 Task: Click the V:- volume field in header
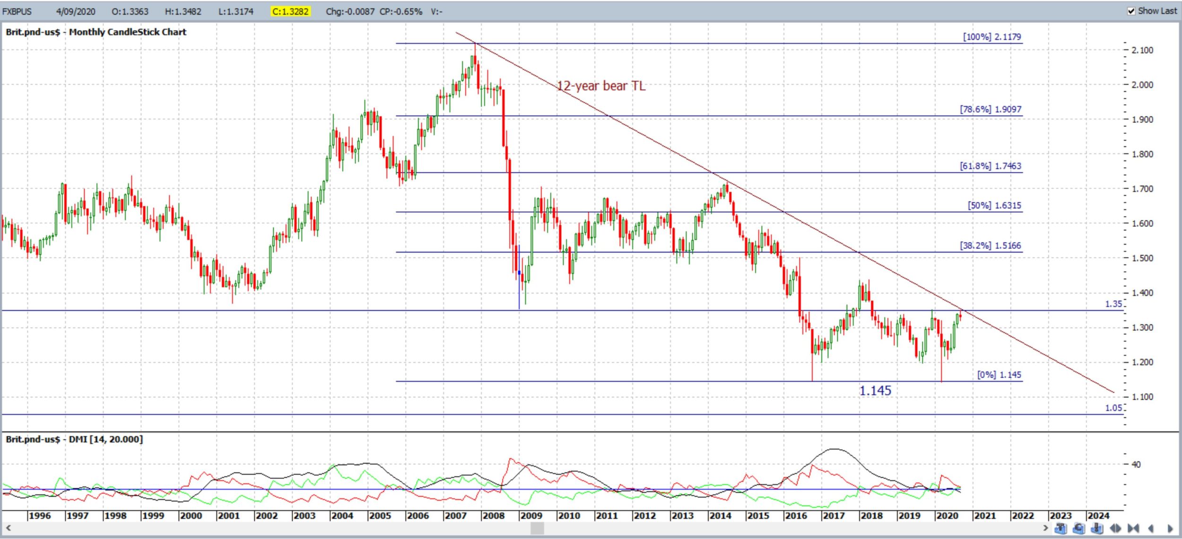coord(436,11)
